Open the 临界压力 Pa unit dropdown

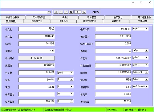(x=71, y=94)
